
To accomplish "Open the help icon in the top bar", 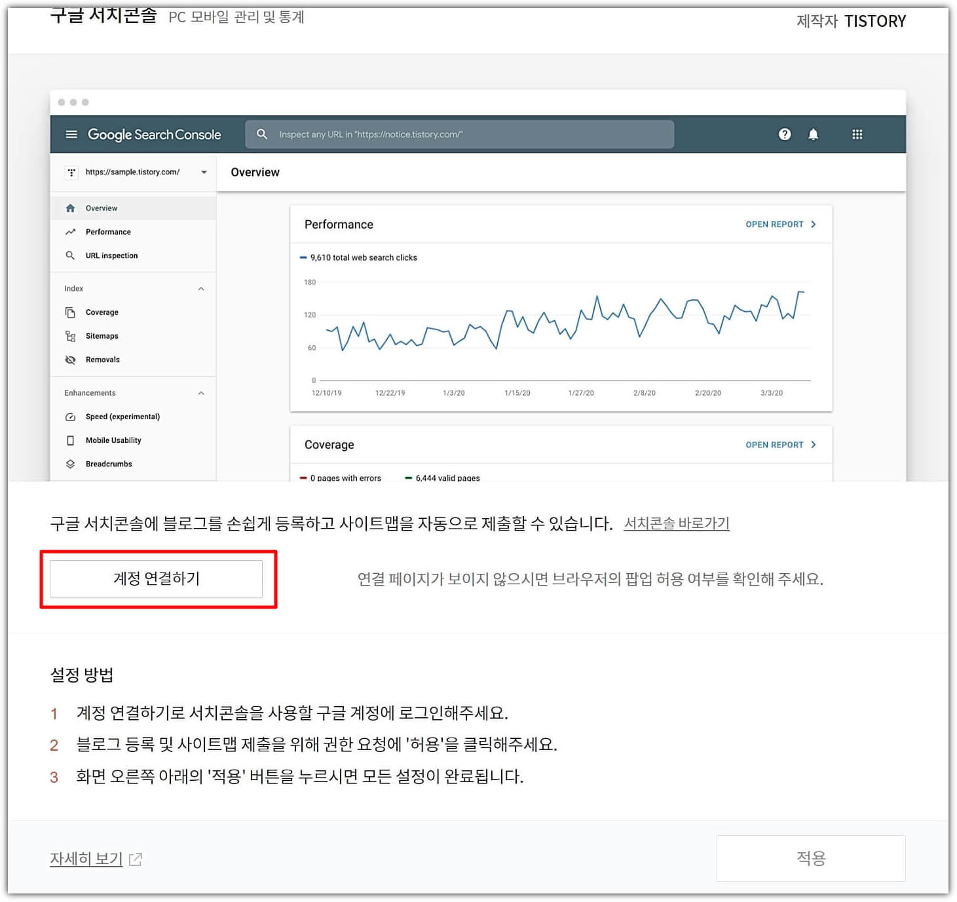I will (x=784, y=134).
